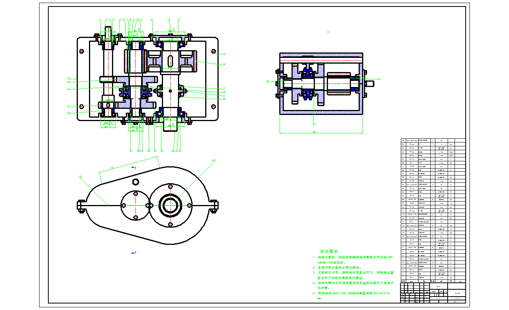509x310 pixels.
Task: Click the bottom-right mounting hole in top view
Action: tap(214, 107)
